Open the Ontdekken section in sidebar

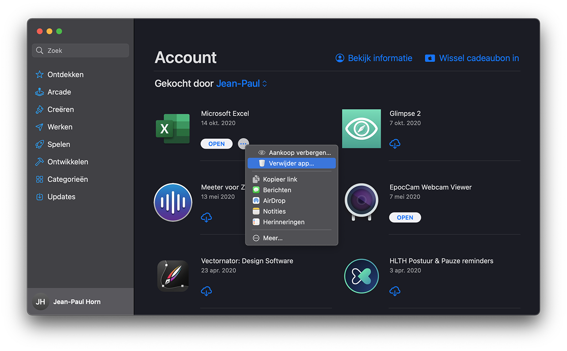(60, 74)
